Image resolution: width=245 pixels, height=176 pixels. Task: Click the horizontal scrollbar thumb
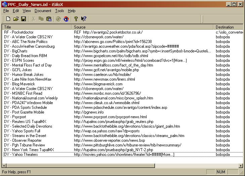(x=81, y=166)
